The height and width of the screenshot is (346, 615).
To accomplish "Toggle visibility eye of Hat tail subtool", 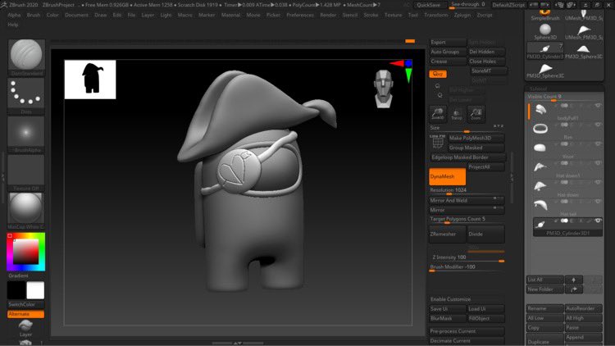I will click(x=597, y=201).
